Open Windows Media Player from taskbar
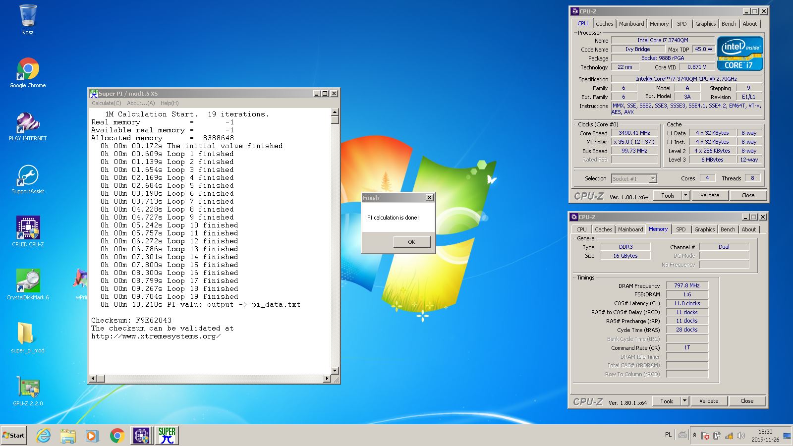 92,436
